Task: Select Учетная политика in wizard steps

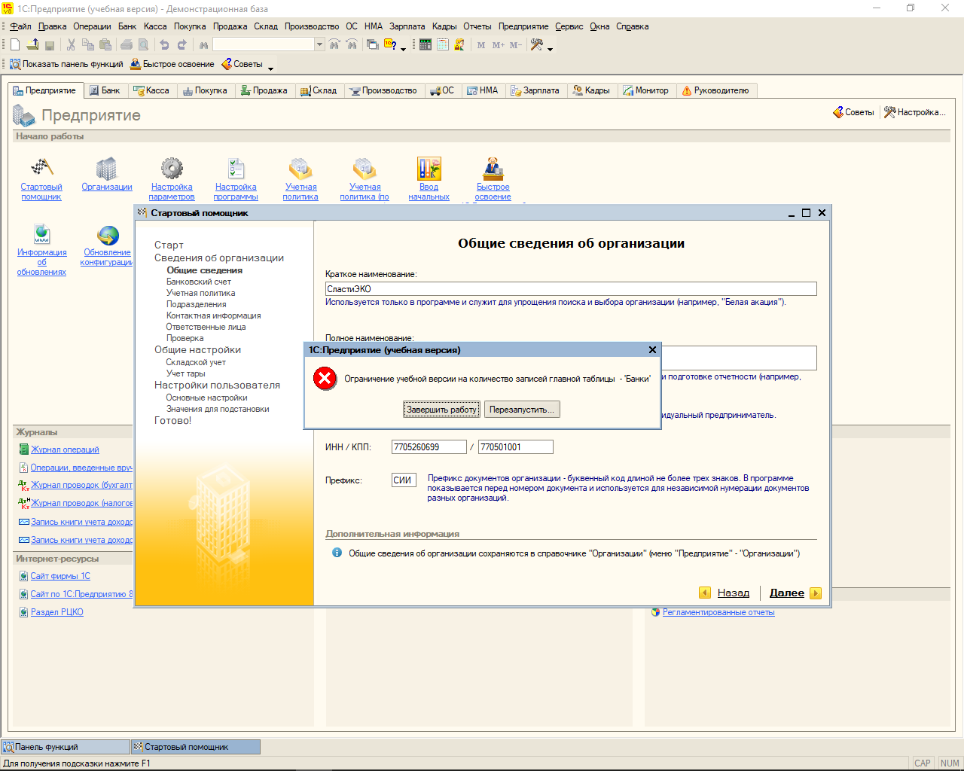Action: (200, 293)
